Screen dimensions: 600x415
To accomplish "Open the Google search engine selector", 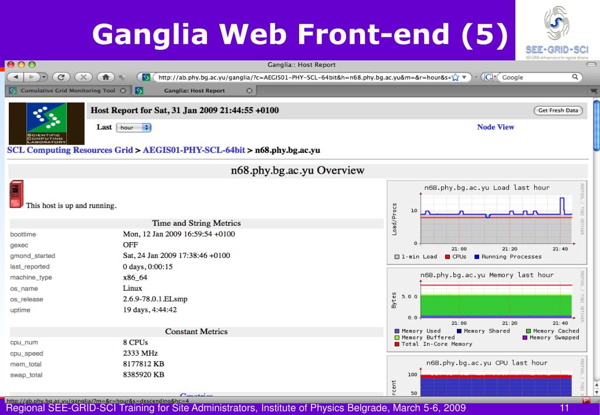I will (x=489, y=77).
